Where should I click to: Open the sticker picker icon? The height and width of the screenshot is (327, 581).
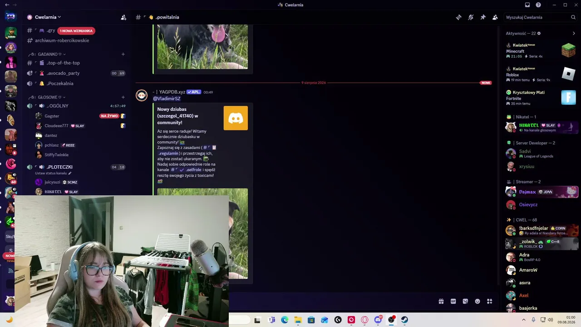465,301
